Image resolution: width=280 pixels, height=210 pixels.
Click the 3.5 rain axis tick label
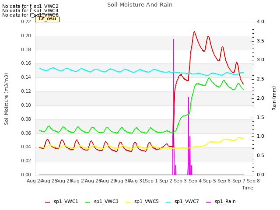point(261,41)
